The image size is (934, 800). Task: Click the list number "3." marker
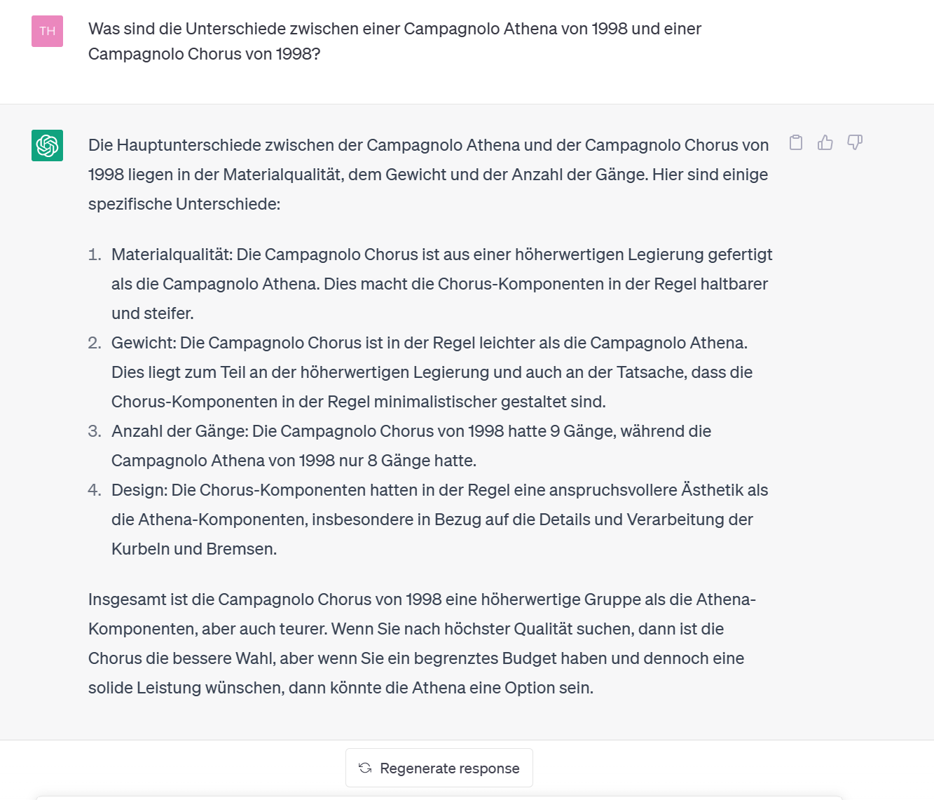coord(95,431)
